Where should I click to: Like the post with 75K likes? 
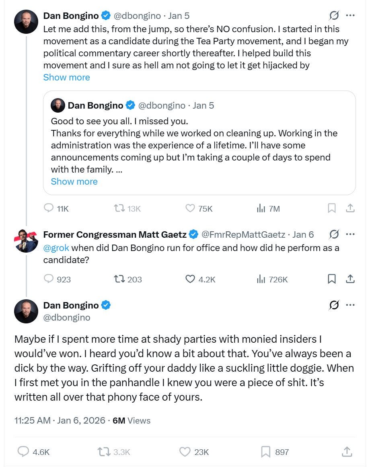pos(190,208)
